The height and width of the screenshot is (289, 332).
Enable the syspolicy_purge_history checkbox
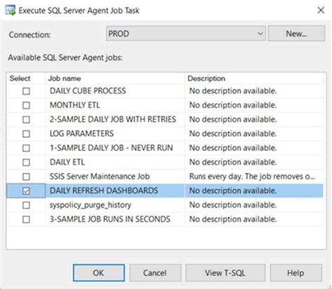tap(26, 206)
